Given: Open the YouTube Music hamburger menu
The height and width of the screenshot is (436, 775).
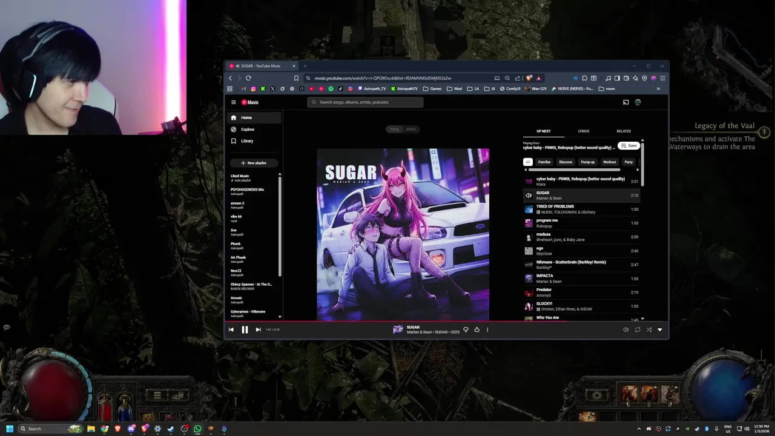Looking at the screenshot, I should coord(233,102).
